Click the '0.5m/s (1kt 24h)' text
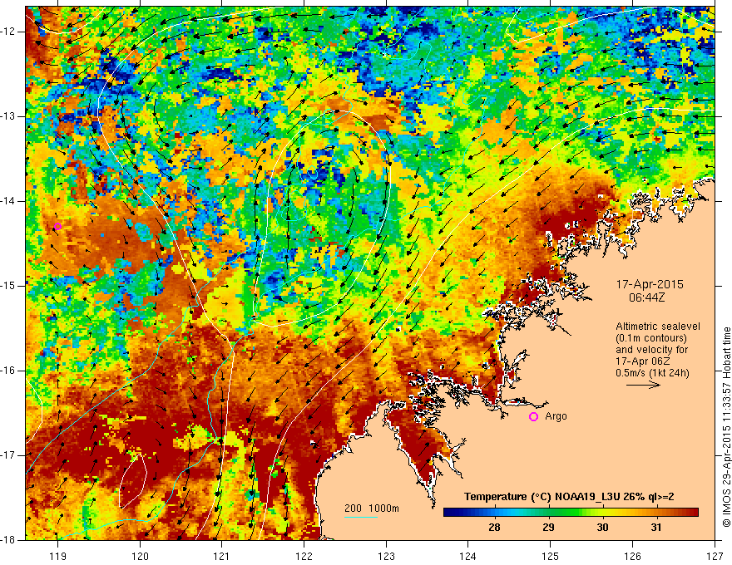This screenshot has width=732, height=565. click(652, 373)
